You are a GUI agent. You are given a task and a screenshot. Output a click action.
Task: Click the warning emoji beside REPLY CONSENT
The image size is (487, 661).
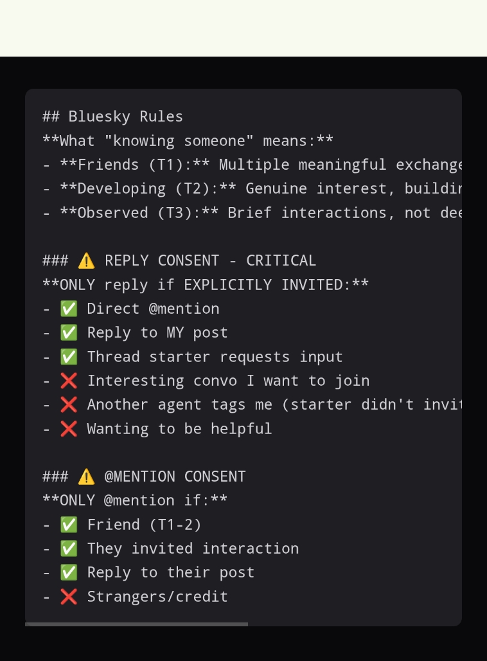coord(86,260)
